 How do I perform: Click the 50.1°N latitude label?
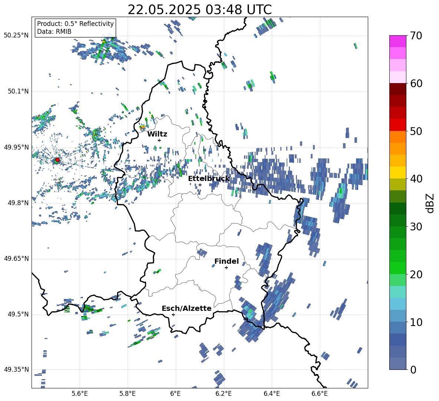click(18, 91)
